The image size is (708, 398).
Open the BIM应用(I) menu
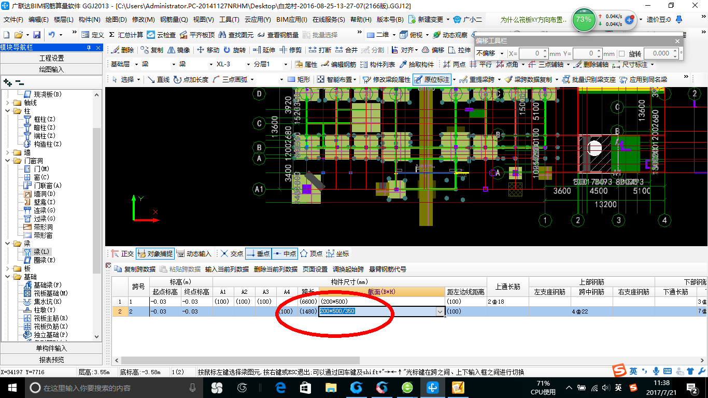pos(292,20)
